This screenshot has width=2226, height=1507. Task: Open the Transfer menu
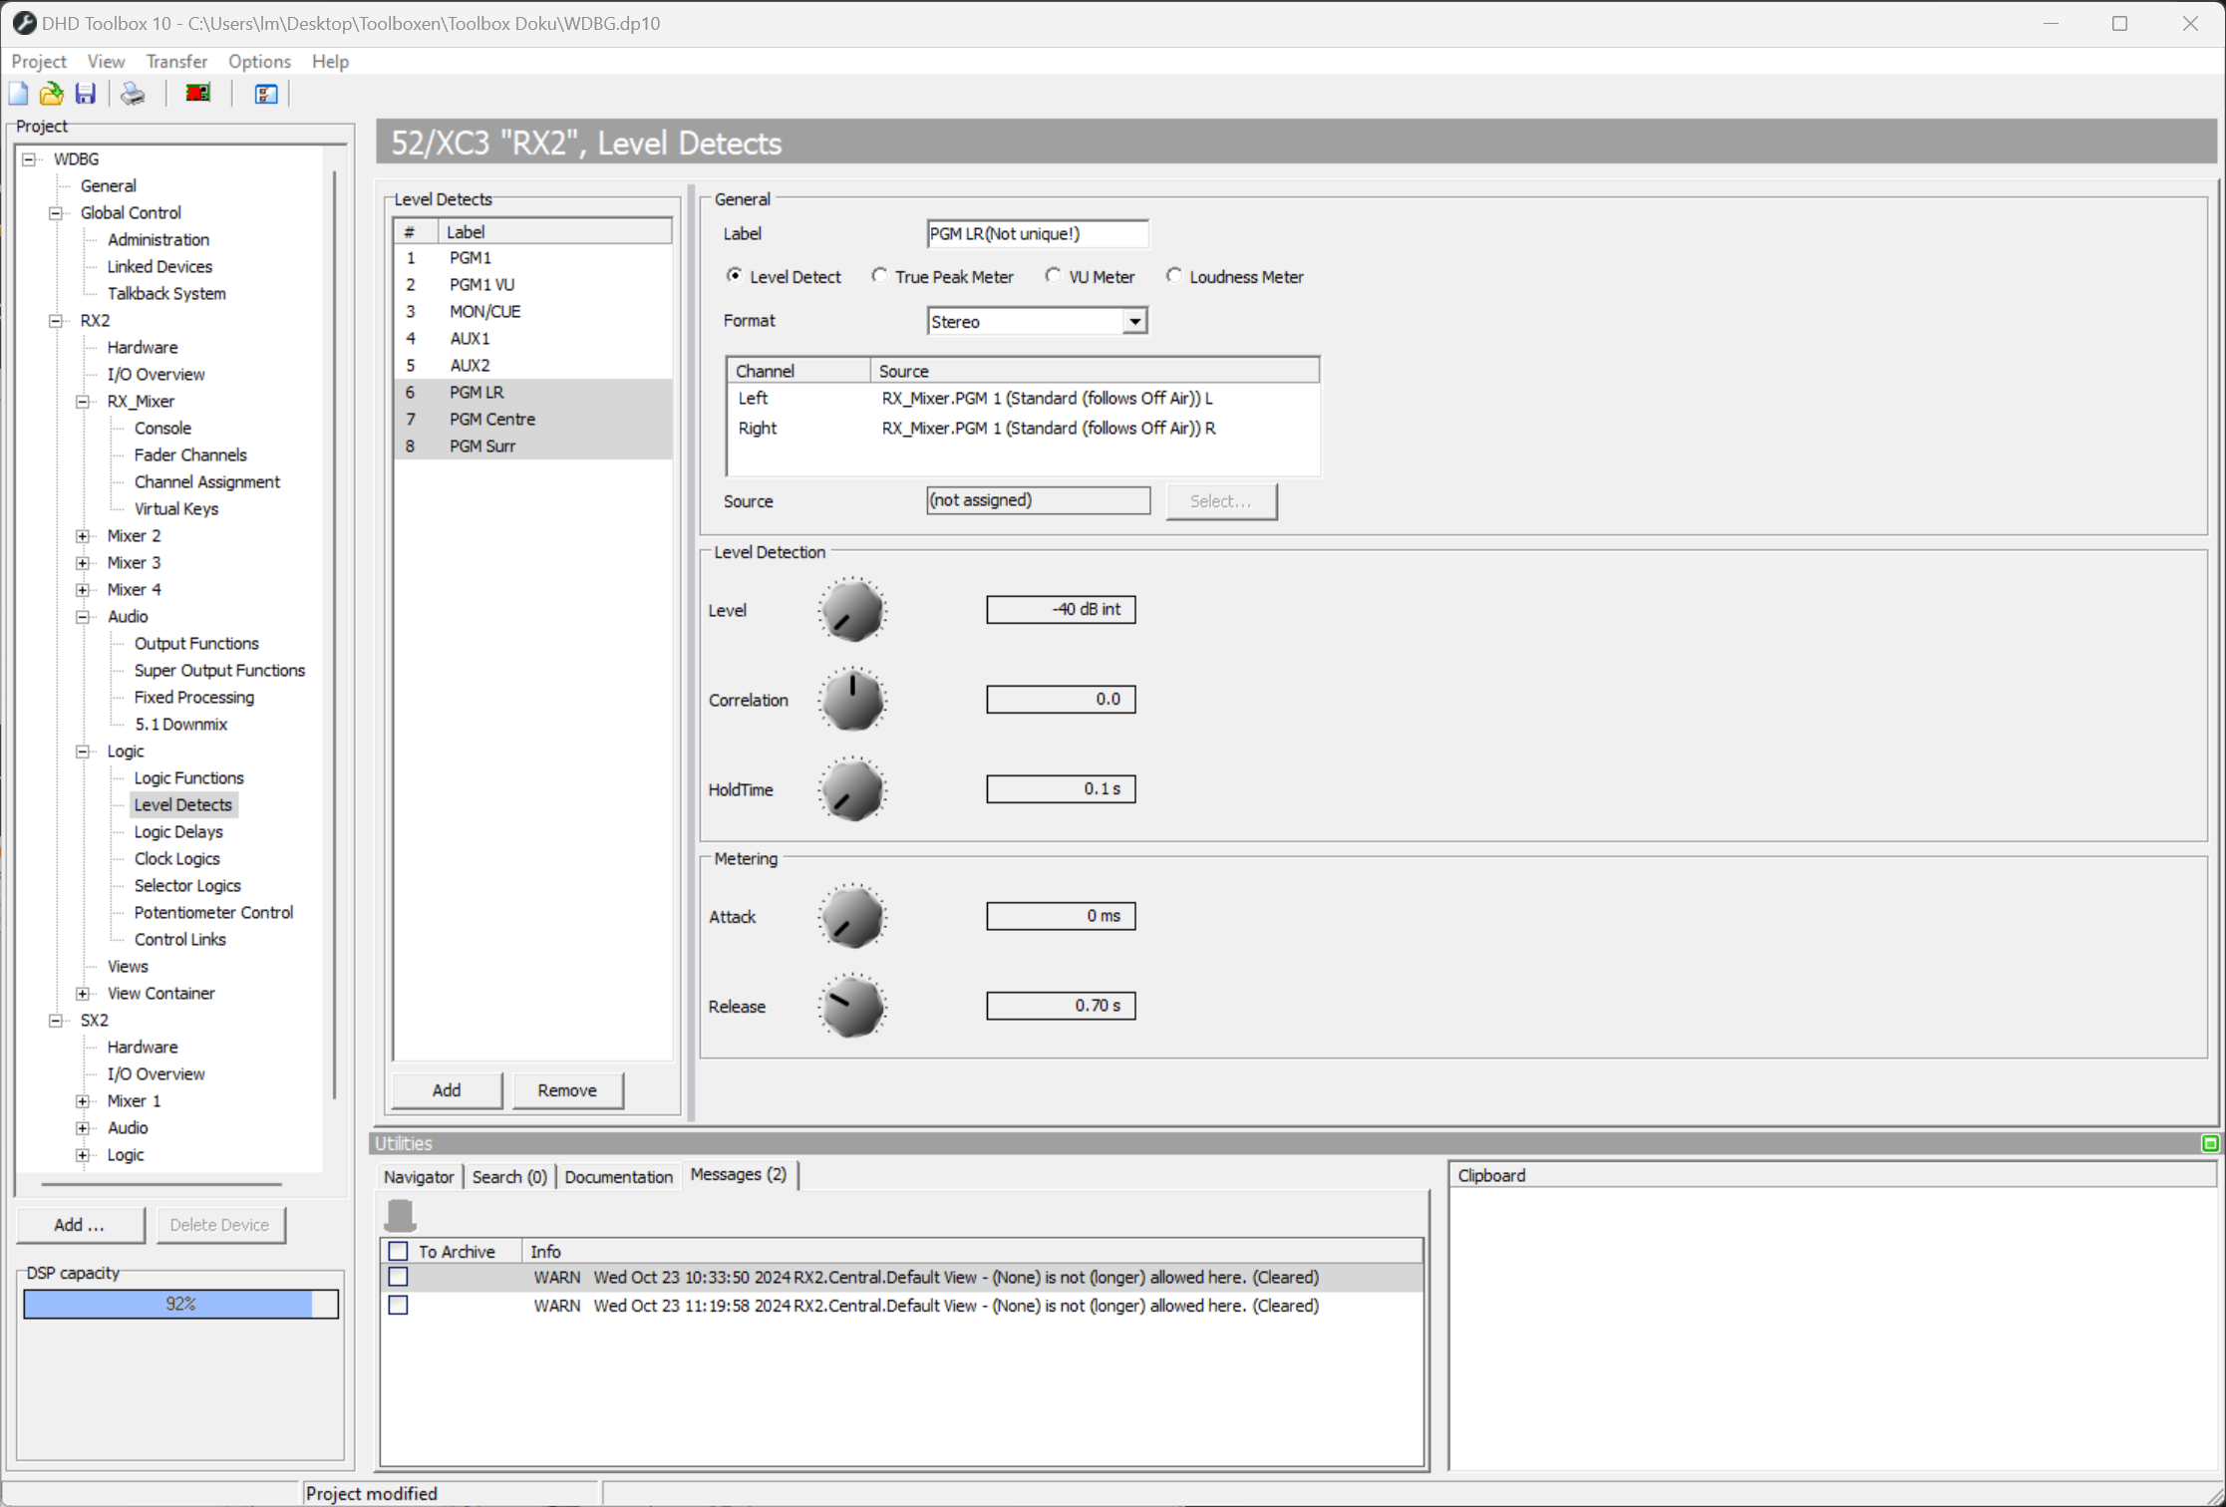coord(176,61)
